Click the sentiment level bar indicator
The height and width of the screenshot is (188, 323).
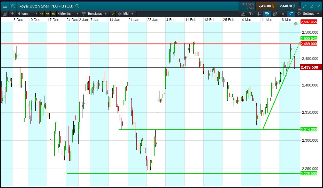tap(299, 6)
